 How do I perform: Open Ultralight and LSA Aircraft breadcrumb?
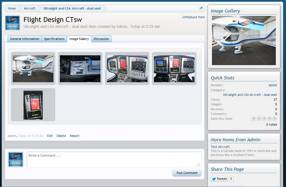coord(72,8)
